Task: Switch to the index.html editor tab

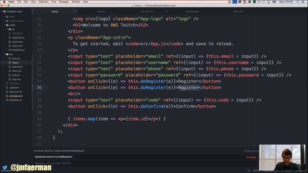Action: pos(239,12)
